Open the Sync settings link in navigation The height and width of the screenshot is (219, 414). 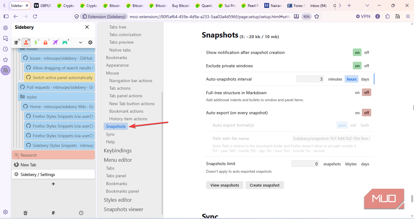[110, 134]
